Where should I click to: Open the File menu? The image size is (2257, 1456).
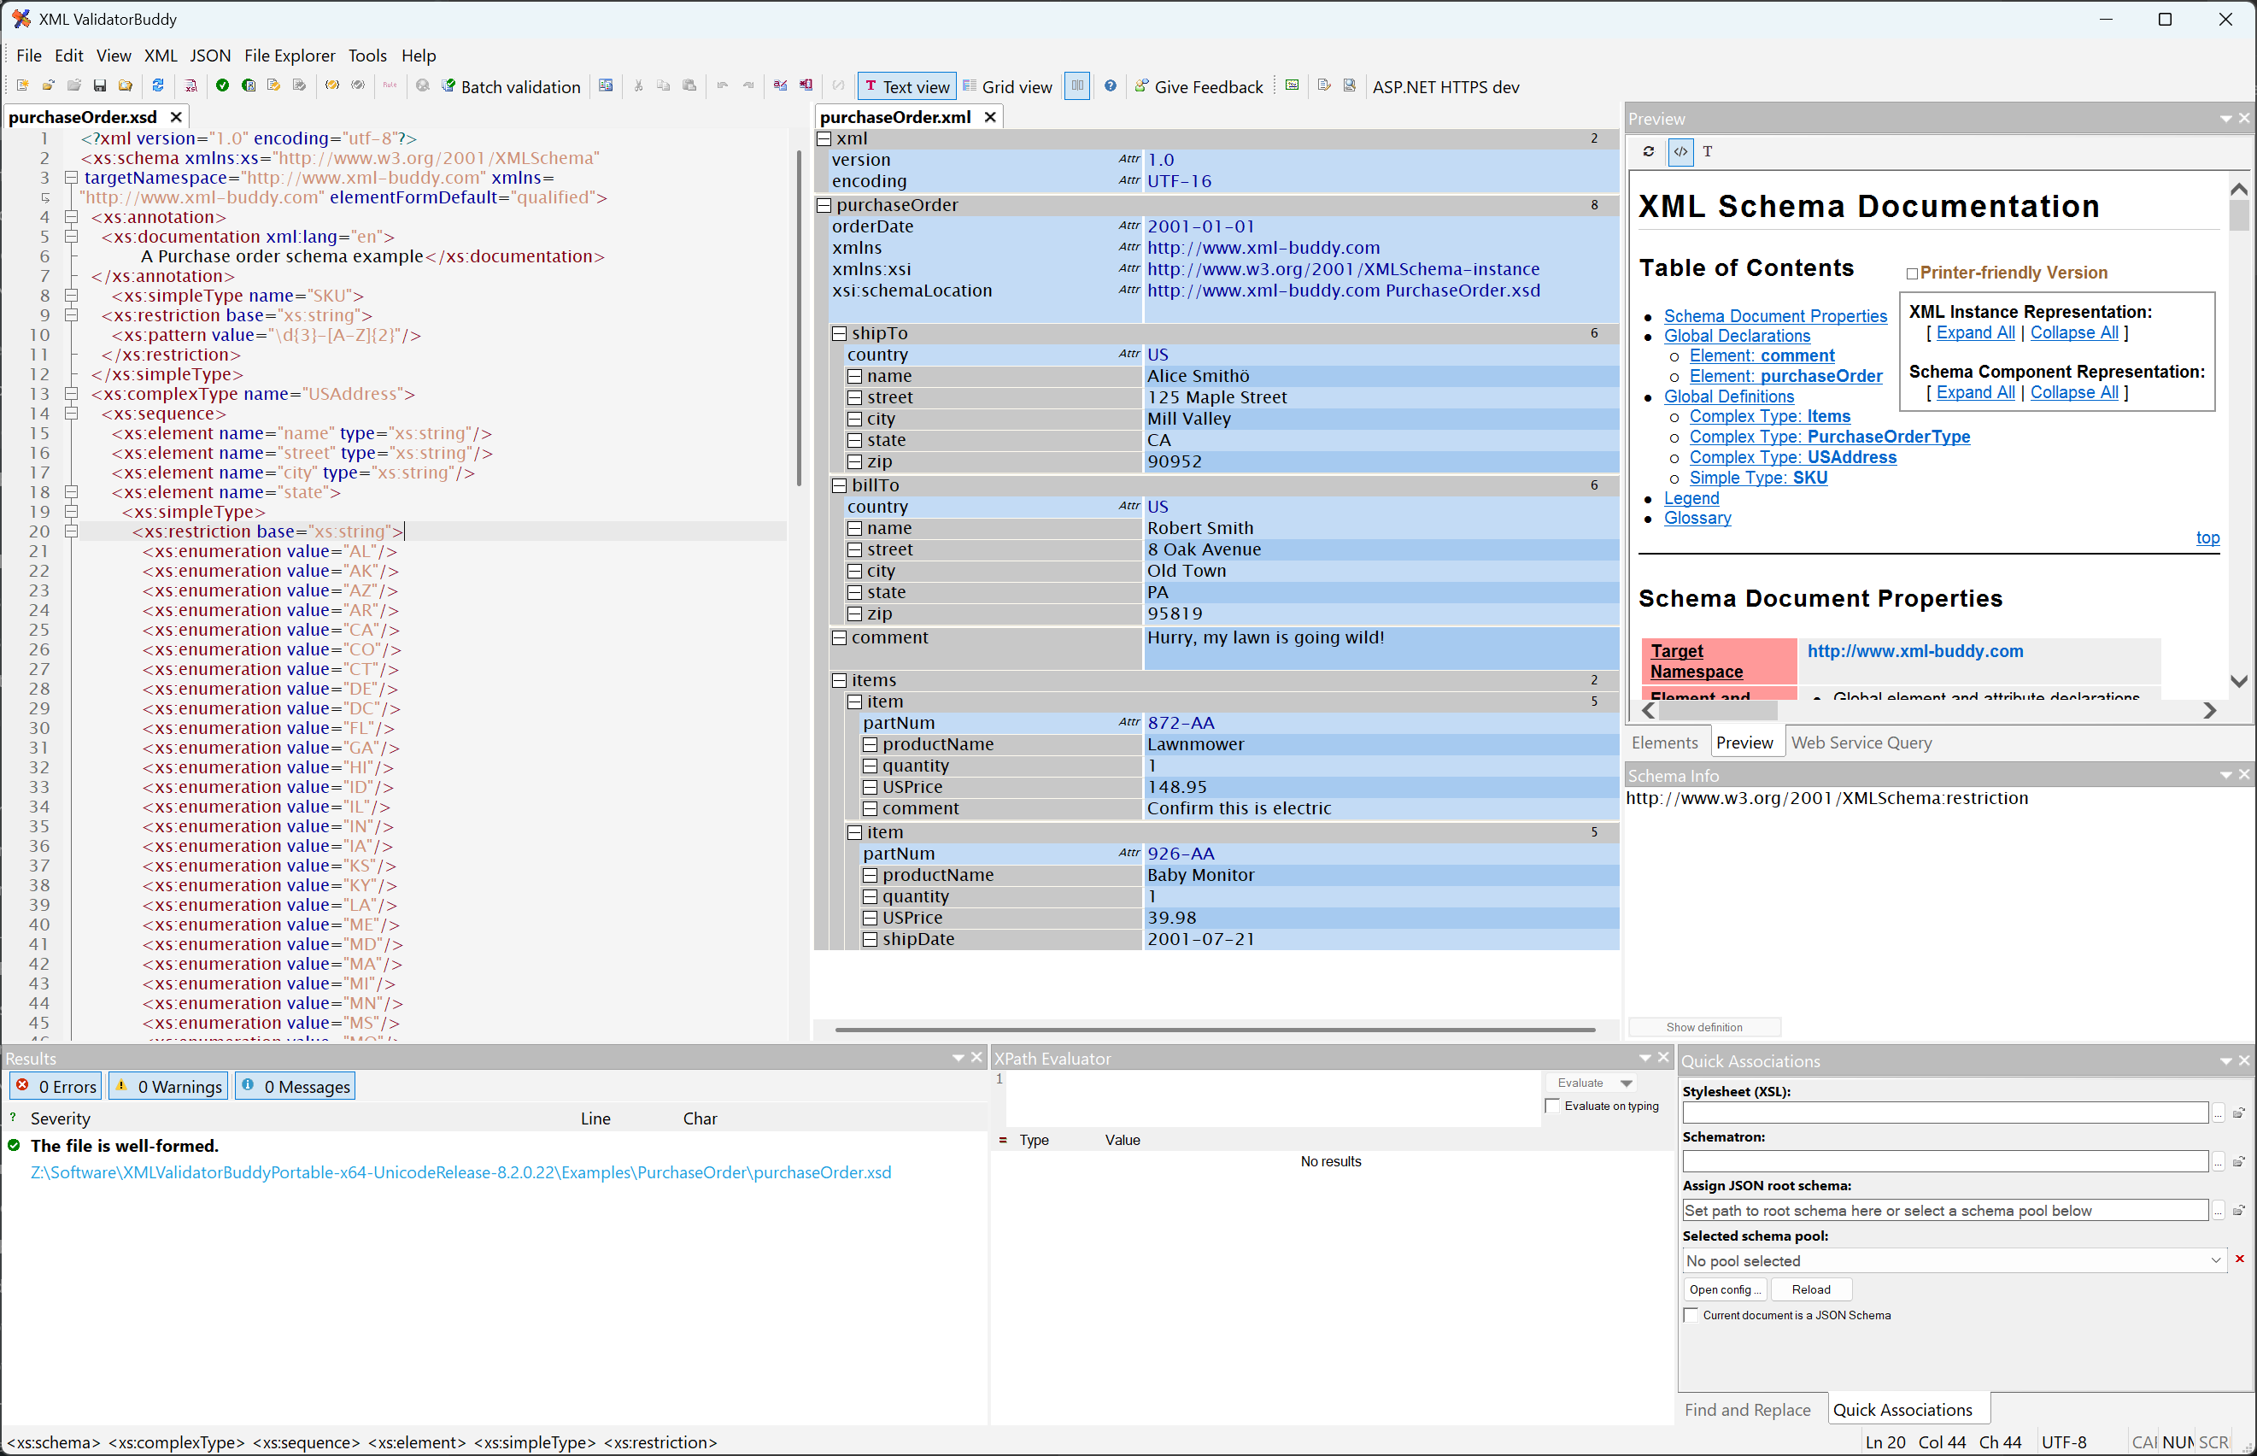coord(29,56)
